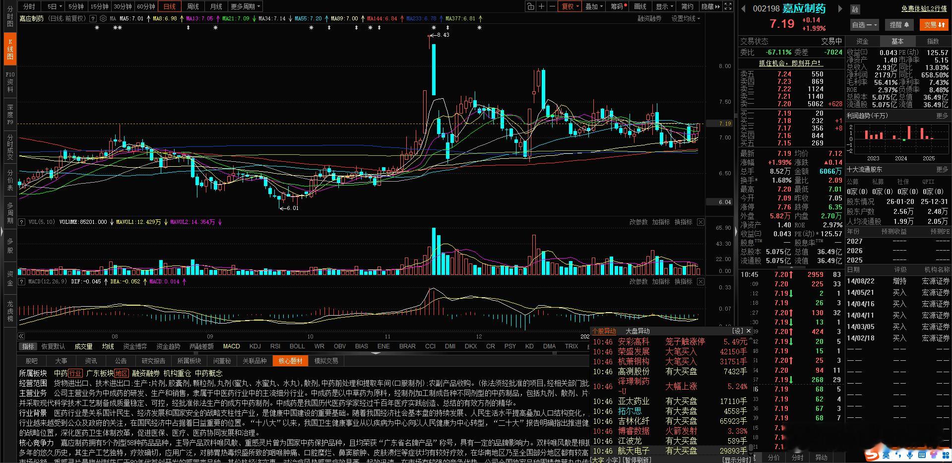Click 暂停刷新 in the 个股异动 popup
This screenshot has width=952, height=463.
pos(637,460)
